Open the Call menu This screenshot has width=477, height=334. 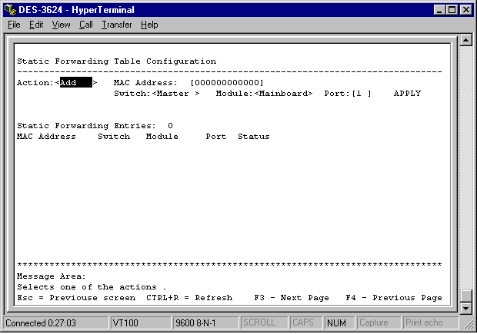coord(85,25)
